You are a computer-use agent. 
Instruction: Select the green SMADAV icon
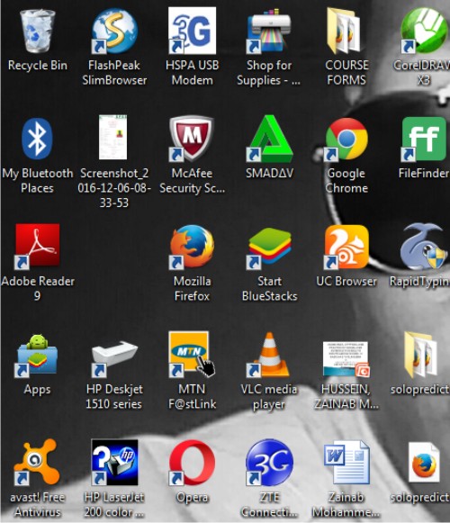pos(269,139)
